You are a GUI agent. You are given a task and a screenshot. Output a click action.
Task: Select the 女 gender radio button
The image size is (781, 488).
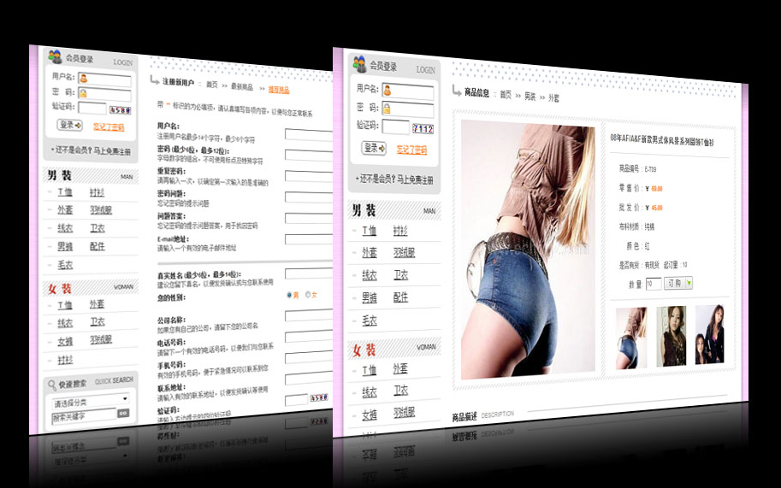point(308,295)
